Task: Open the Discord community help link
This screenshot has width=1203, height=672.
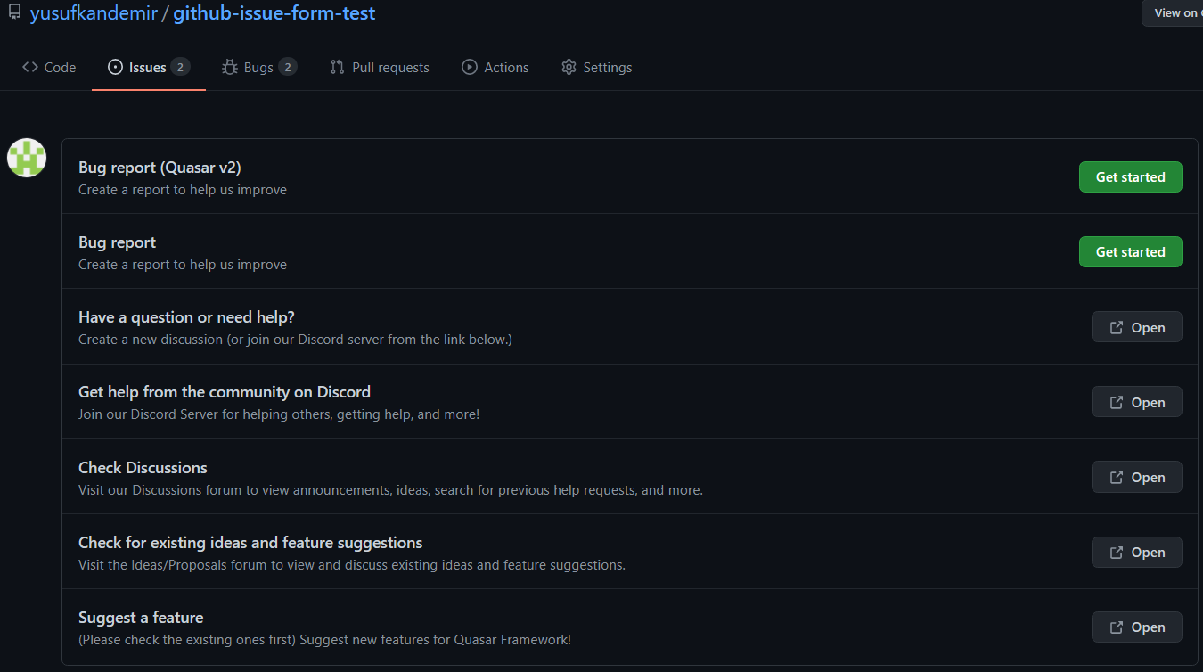Action: tap(1136, 403)
